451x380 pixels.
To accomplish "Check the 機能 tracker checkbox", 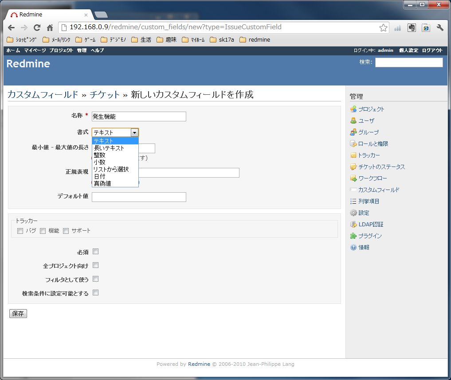I will tap(43, 231).
